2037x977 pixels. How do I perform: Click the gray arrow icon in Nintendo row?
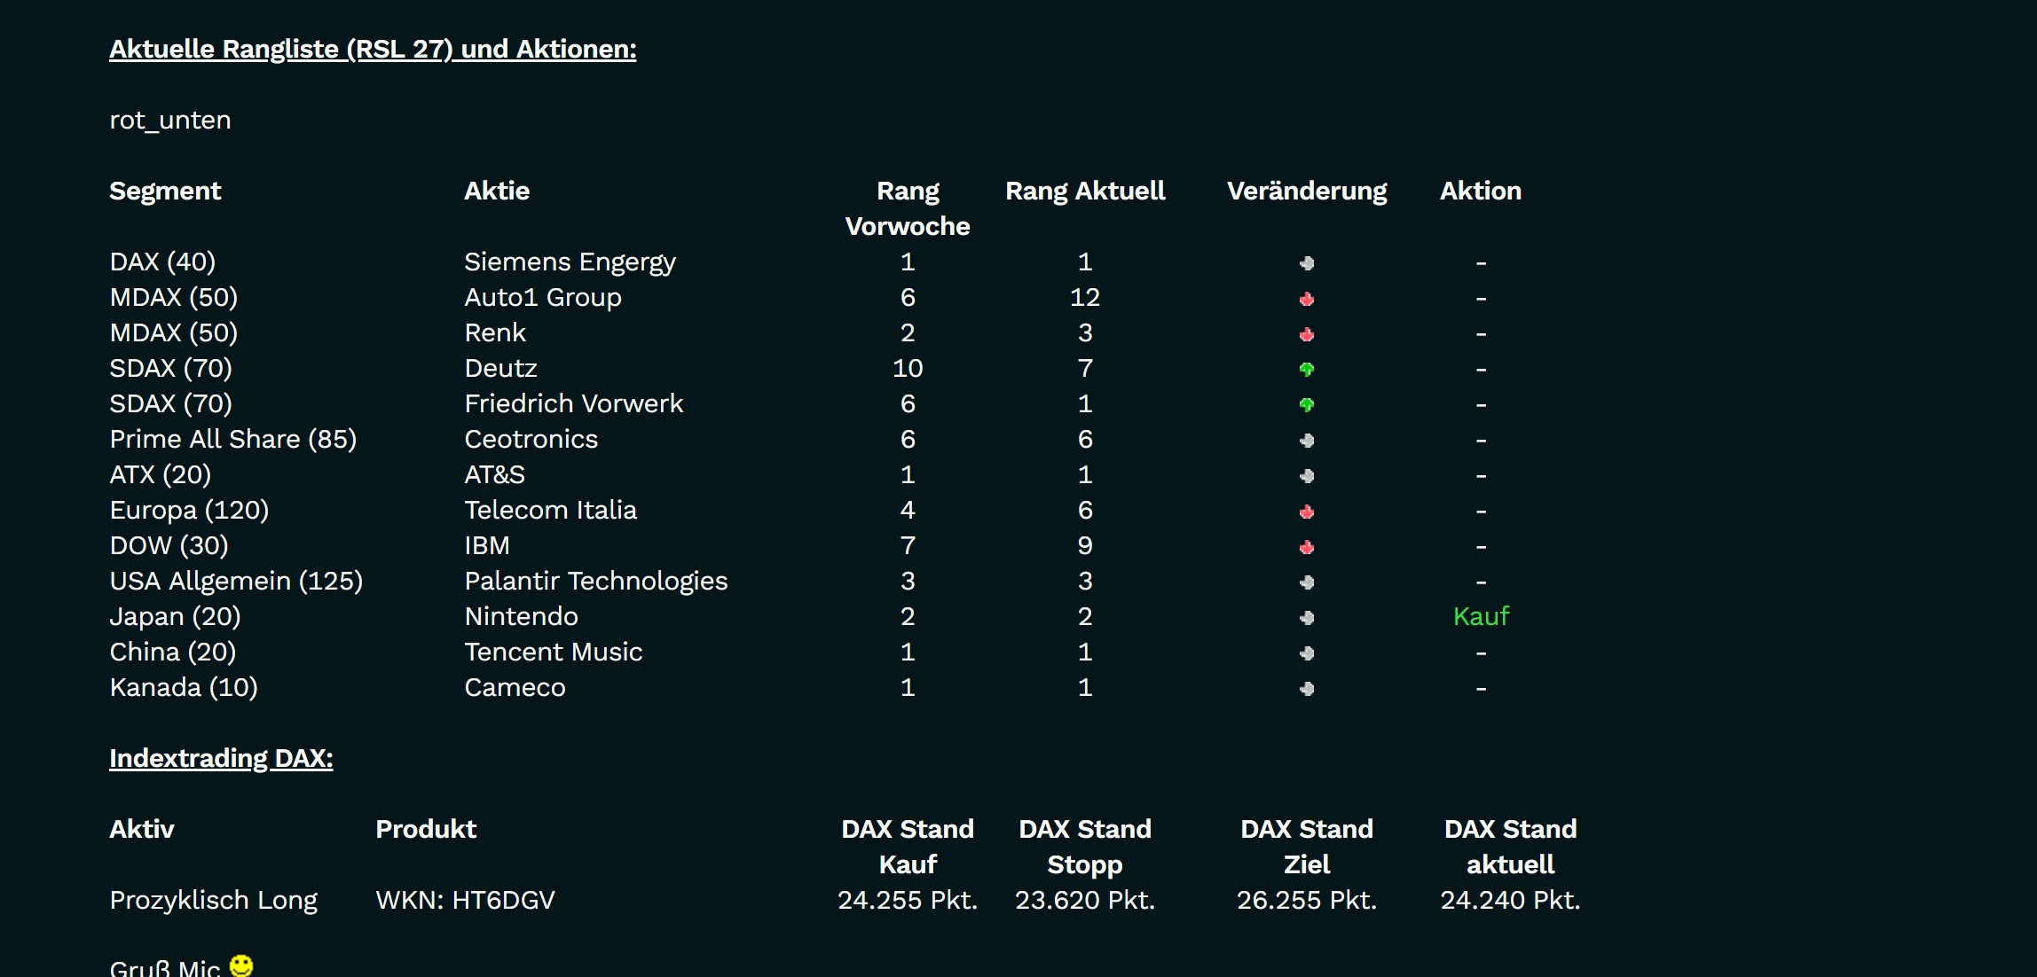[1307, 618]
